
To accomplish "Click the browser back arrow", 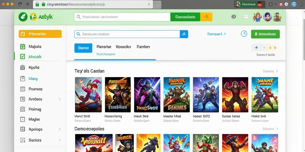I will click(20, 4).
